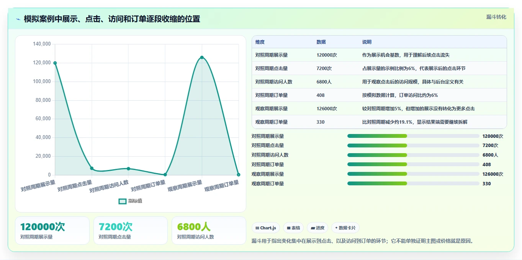The image size is (522, 260).
Task: Click the 指标值 legend label text
Action: pos(135,201)
